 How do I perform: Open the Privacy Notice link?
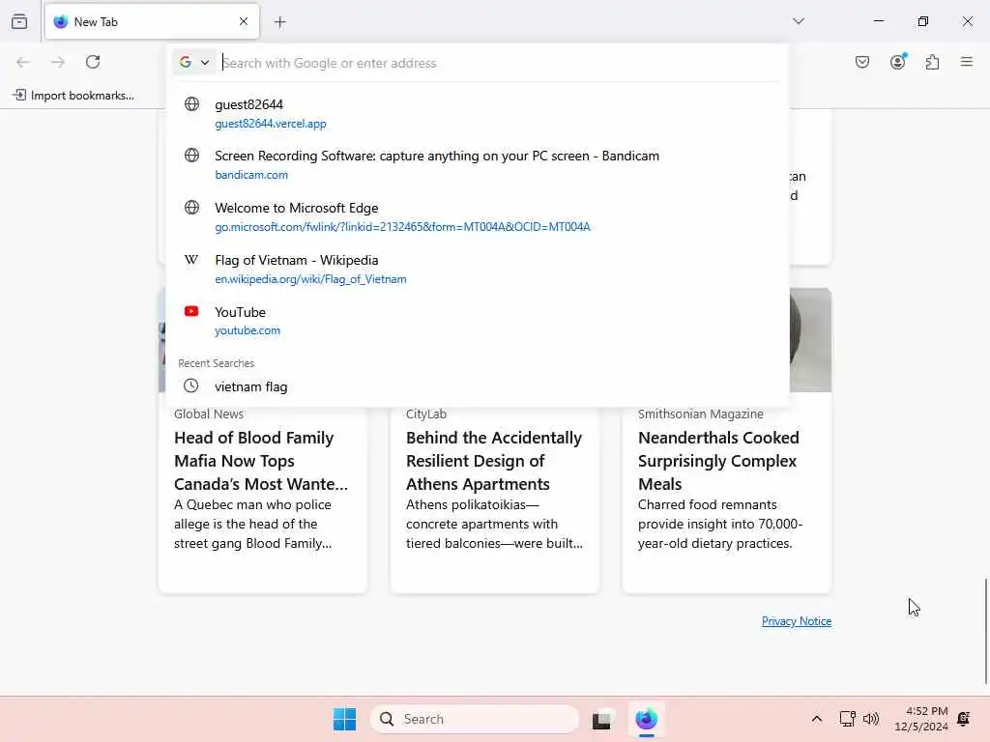coord(797,621)
